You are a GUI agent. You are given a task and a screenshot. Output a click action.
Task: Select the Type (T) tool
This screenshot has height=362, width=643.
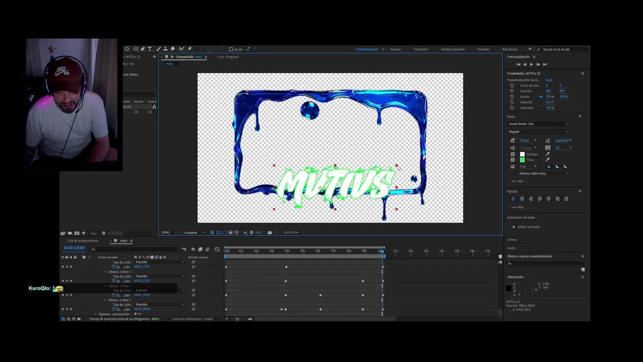coord(150,49)
